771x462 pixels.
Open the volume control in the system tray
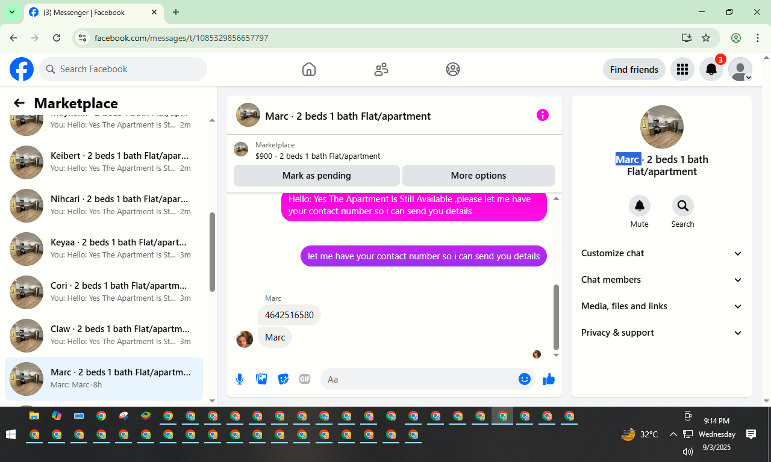point(688,451)
